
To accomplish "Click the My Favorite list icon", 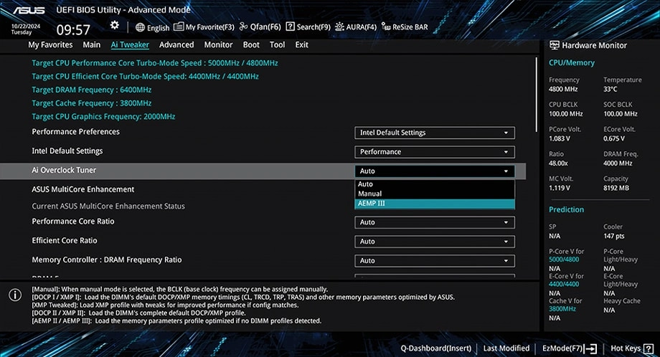I will [179, 27].
